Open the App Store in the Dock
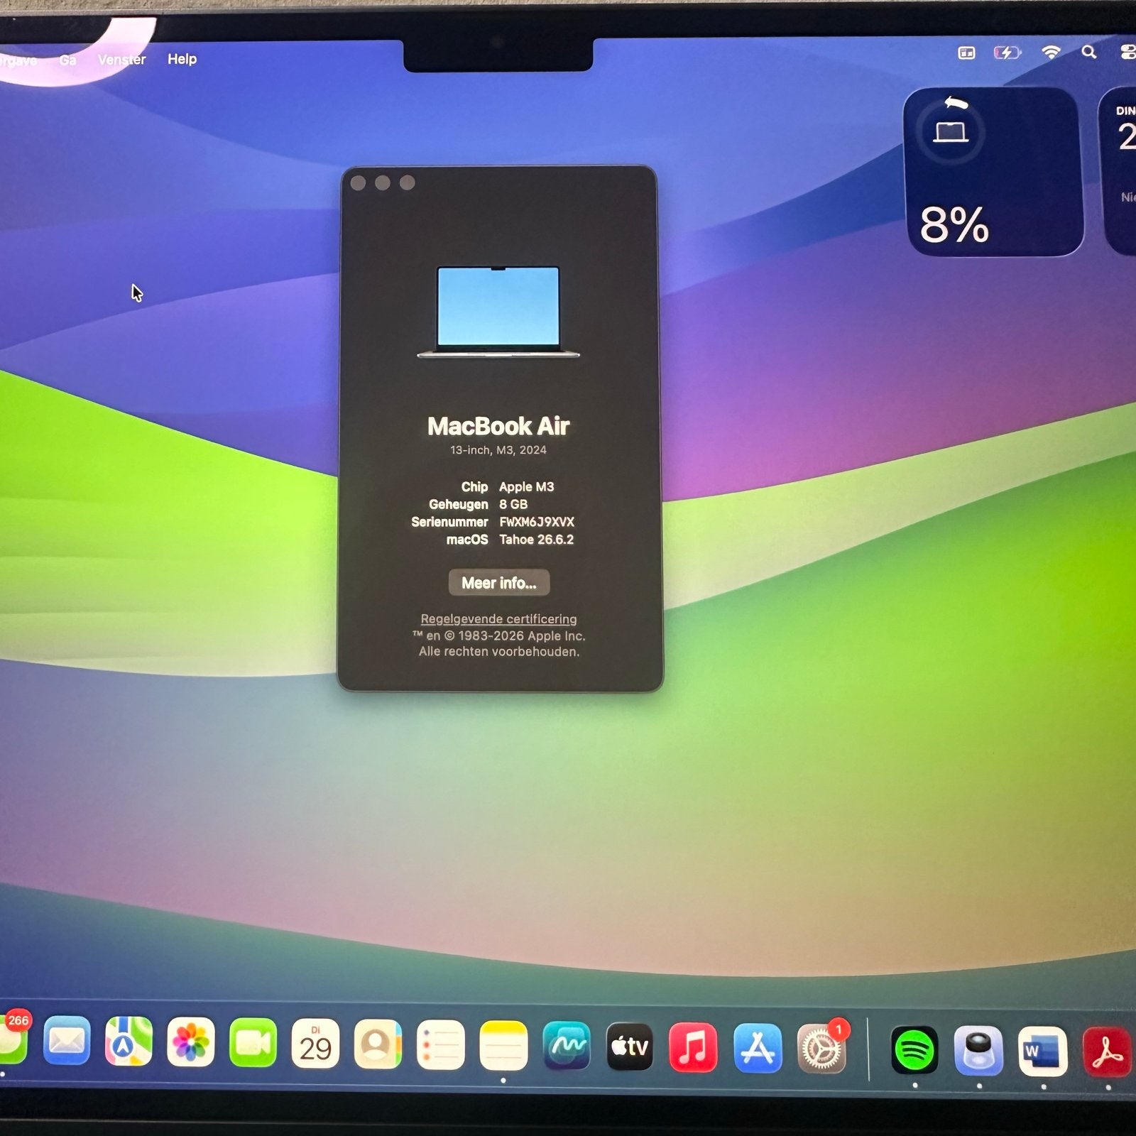 (757, 1047)
